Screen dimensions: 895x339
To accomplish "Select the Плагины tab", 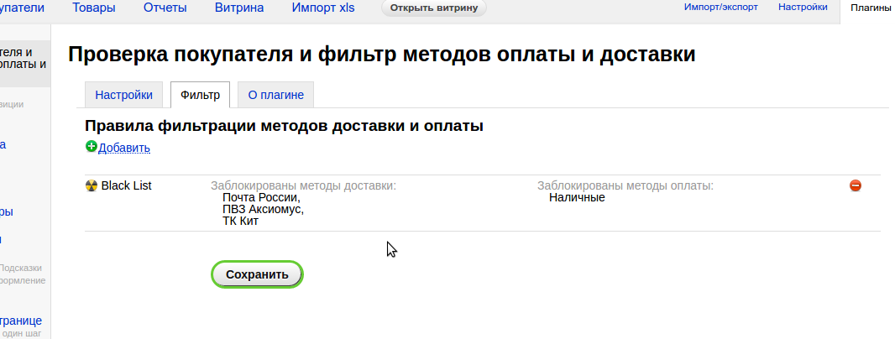I will [x=871, y=8].
